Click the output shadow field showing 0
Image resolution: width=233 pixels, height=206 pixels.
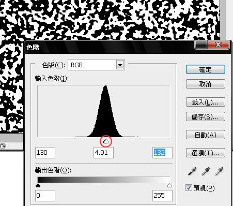point(45,196)
